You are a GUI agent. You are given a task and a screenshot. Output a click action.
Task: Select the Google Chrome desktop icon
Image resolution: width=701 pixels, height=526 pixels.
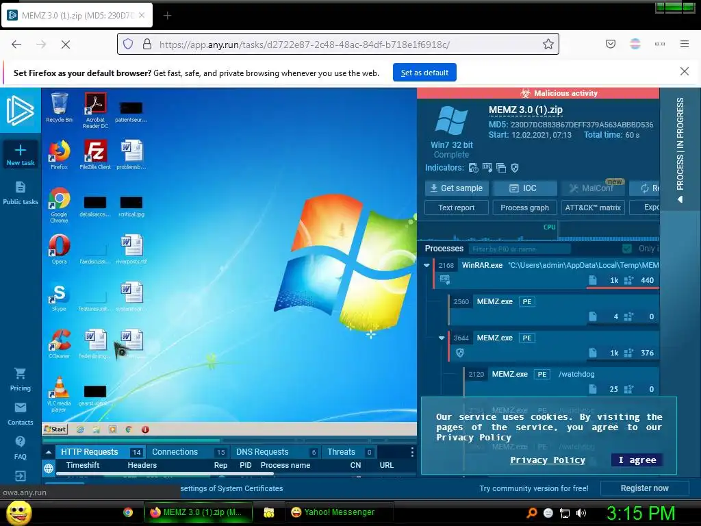point(59,205)
